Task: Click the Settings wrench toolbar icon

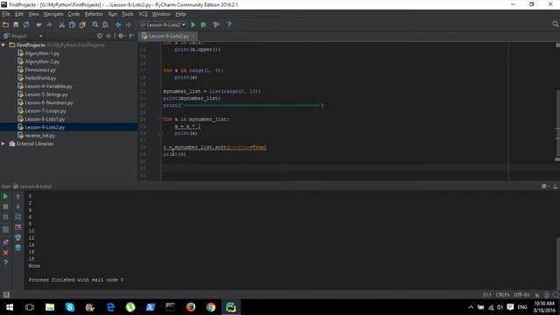Action: pos(216,24)
